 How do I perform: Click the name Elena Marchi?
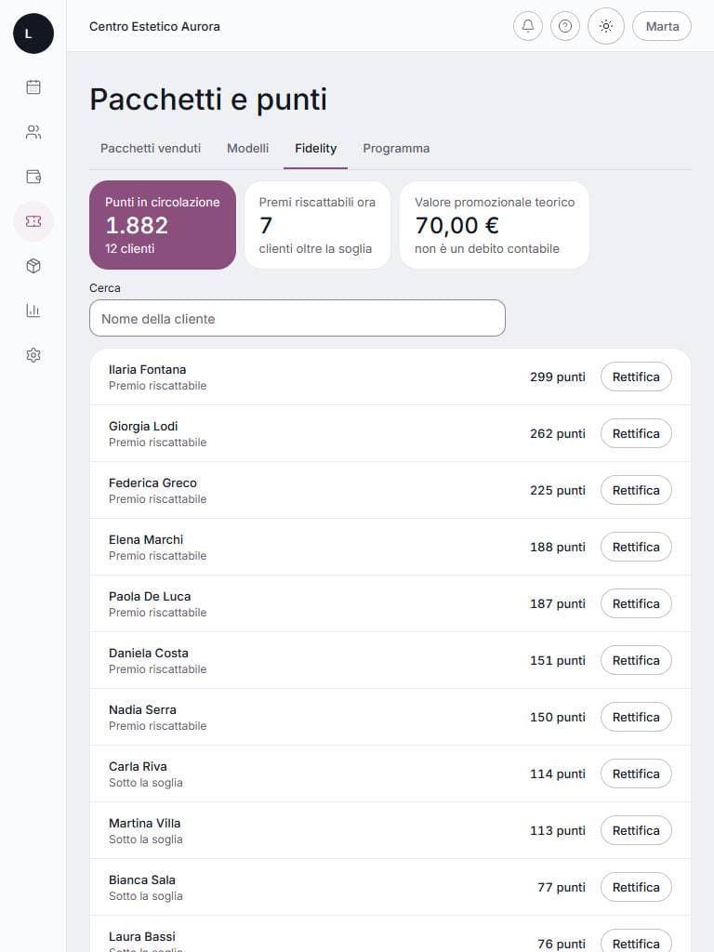[146, 539]
